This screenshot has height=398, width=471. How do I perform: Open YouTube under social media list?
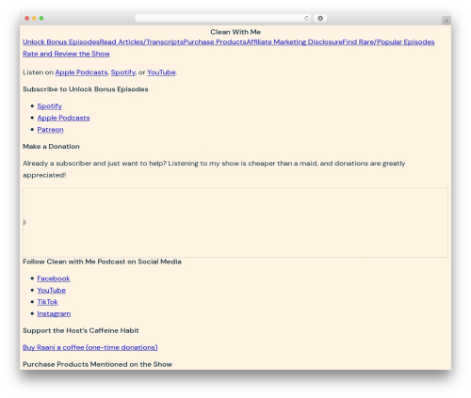(x=52, y=291)
